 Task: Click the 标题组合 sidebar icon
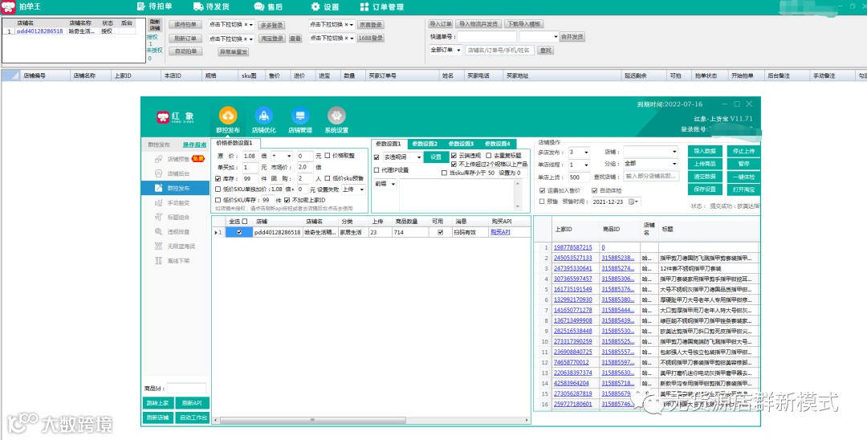tap(159, 218)
